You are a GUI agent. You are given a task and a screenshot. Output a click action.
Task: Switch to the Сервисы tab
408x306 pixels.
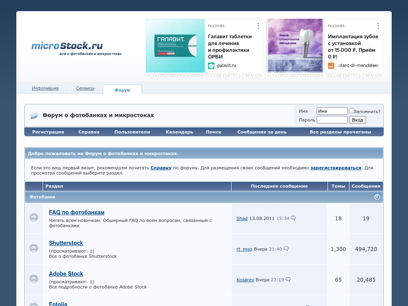(x=85, y=88)
